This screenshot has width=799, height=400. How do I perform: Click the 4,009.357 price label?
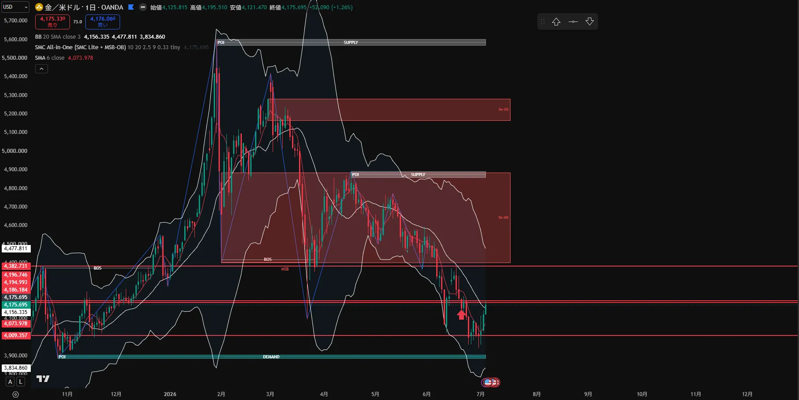pos(16,335)
